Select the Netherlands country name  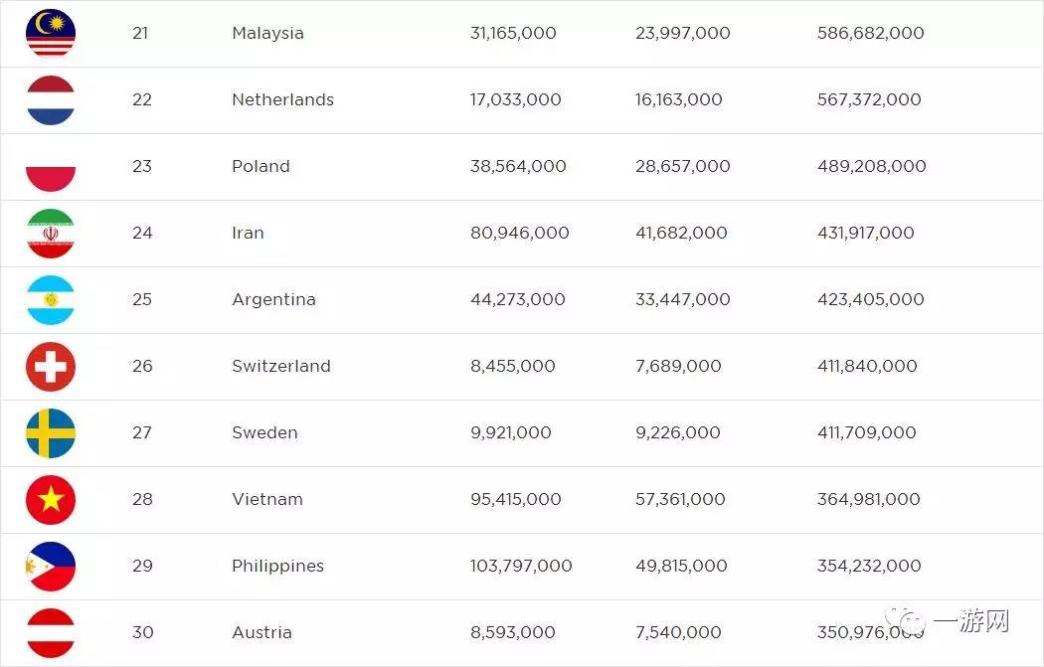pos(282,99)
